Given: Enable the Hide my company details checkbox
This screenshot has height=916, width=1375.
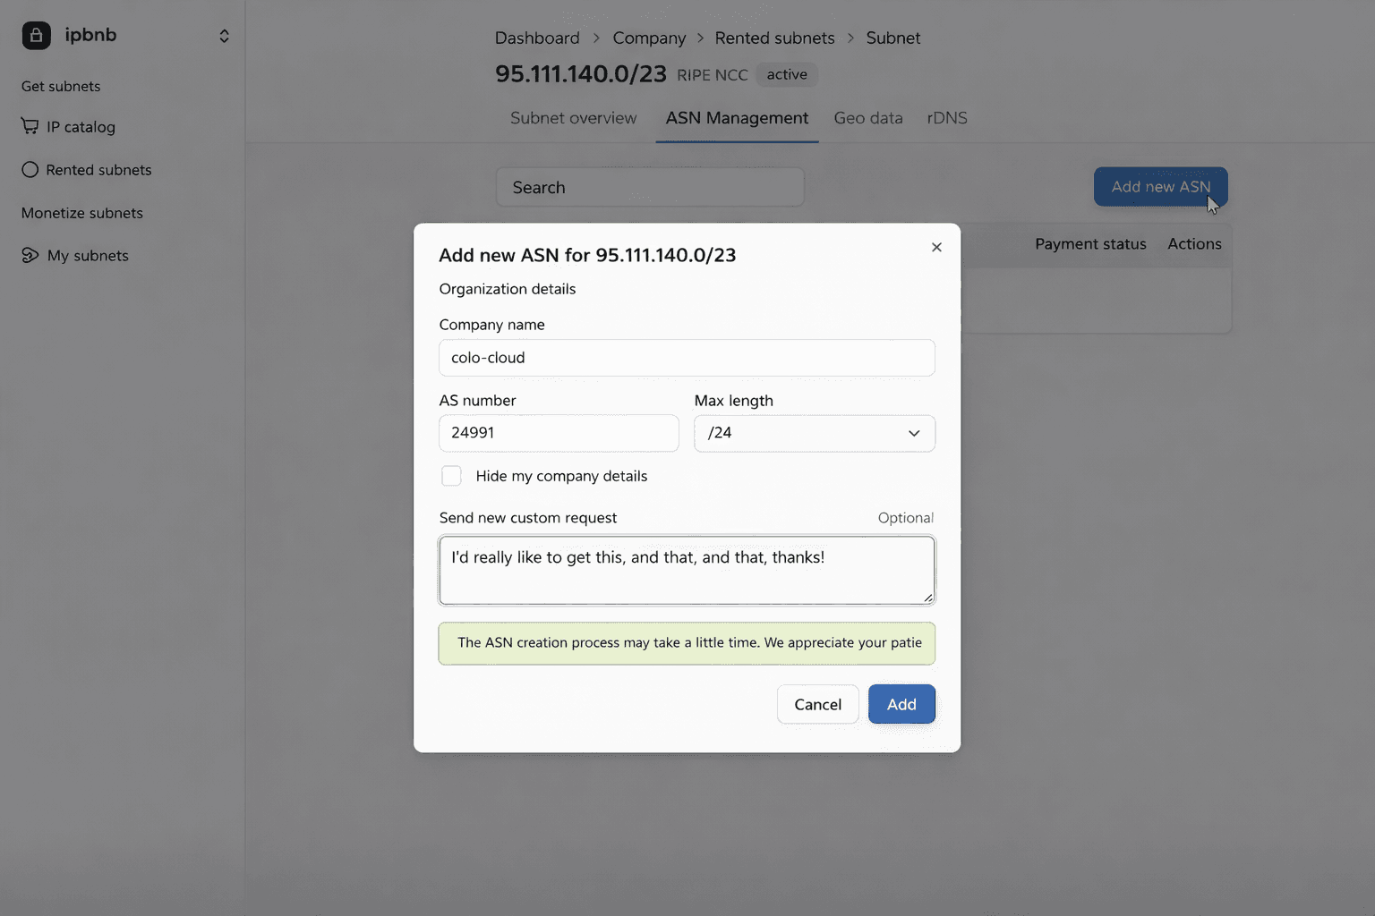Looking at the screenshot, I should pyautogui.click(x=451, y=476).
